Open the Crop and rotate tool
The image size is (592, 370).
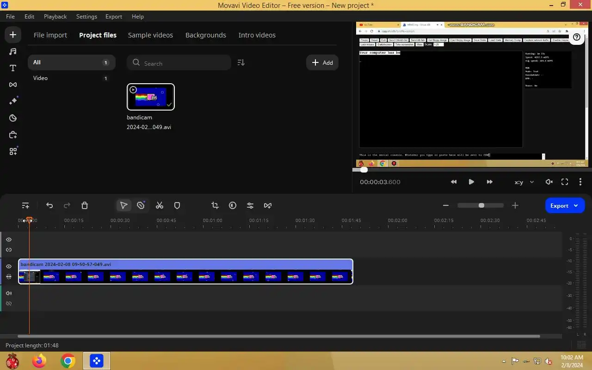tap(215, 205)
